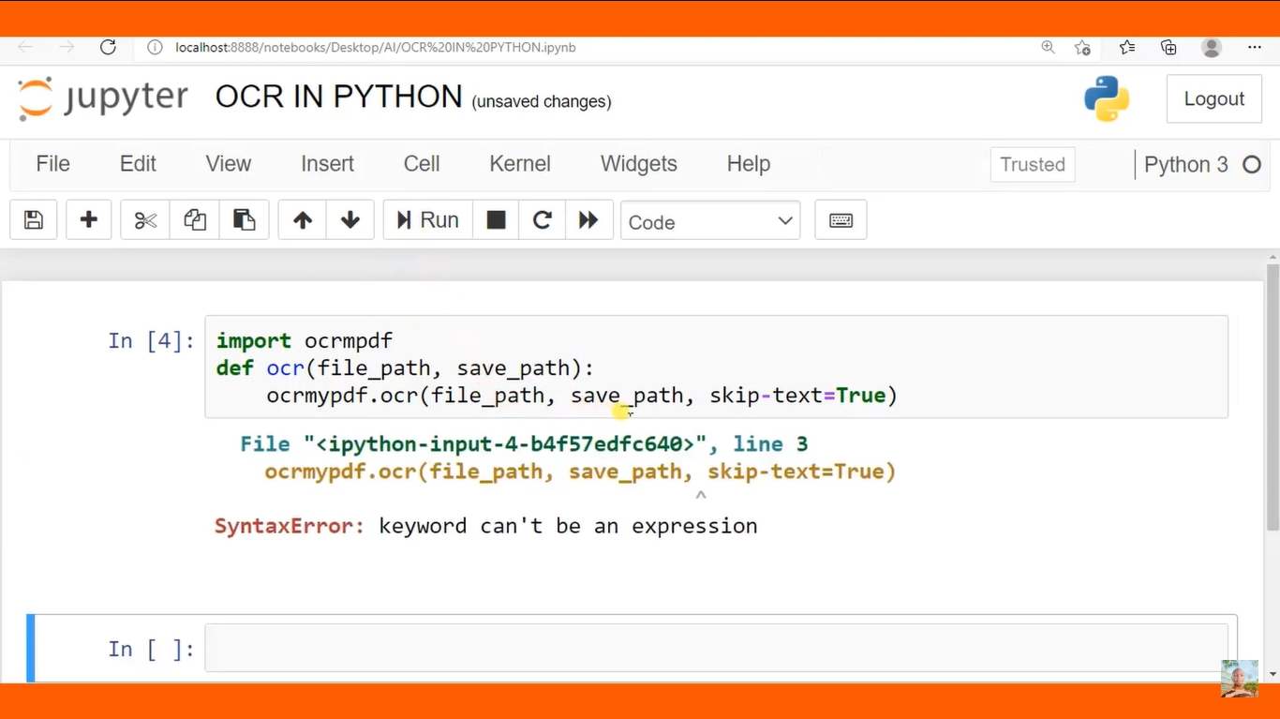Click the presenter thumbnail in bottom corner
The height and width of the screenshot is (719, 1280).
point(1239,679)
